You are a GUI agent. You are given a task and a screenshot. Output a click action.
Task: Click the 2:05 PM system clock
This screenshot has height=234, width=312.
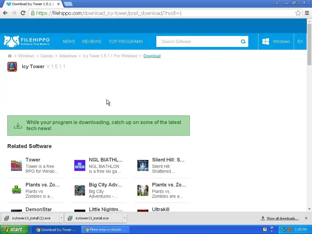point(301,229)
